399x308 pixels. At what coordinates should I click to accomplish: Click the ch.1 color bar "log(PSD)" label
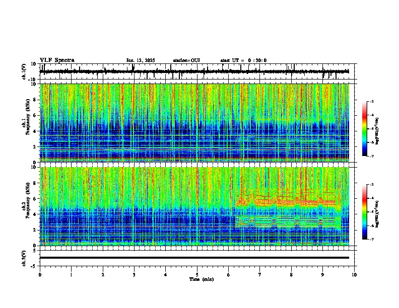tap(377, 131)
